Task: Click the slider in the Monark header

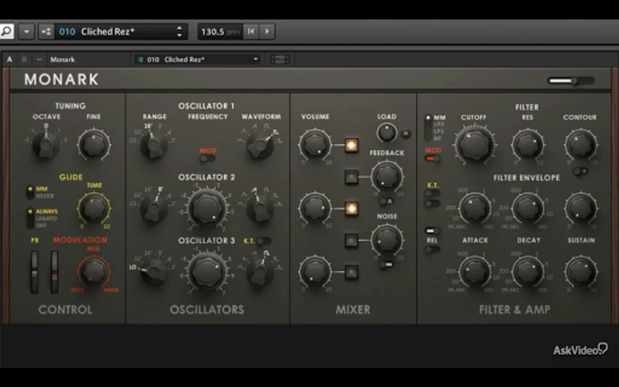Action: [x=571, y=80]
